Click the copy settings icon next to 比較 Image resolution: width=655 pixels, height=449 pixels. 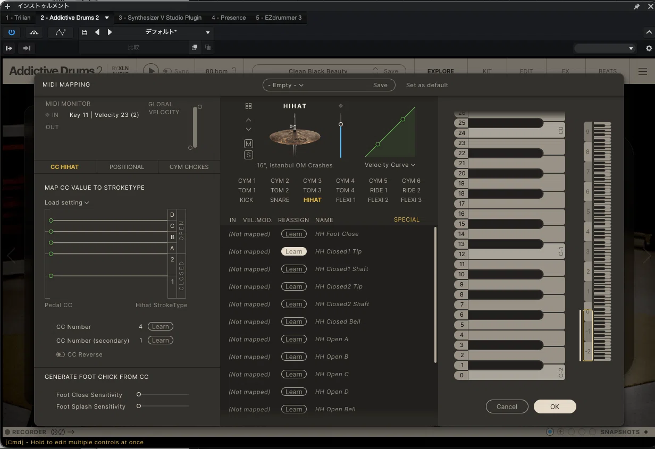tap(195, 47)
